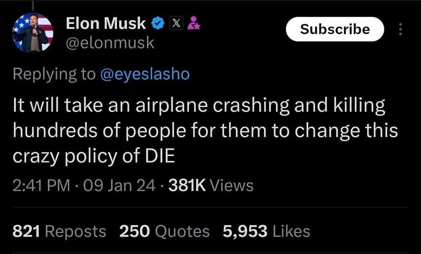Click the 2:41 PM timestamp

click(41, 185)
